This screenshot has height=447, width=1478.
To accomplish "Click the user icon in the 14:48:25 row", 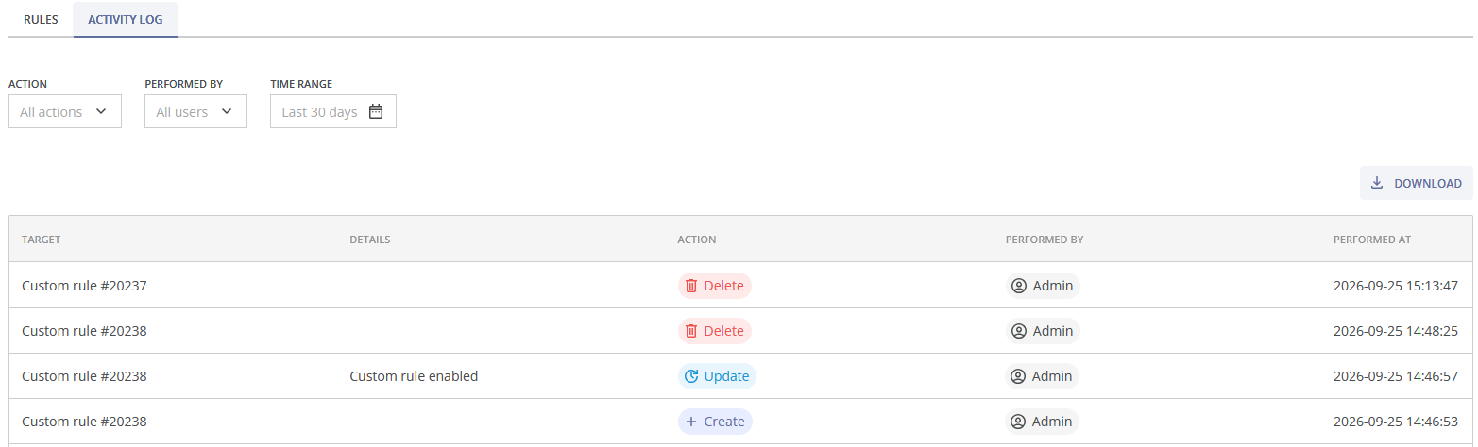I will click(1019, 331).
